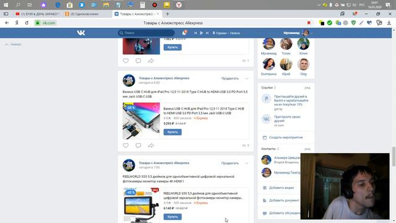Click the Yandex Я home button
This screenshot has height=223, width=396.
coord(17,23)
